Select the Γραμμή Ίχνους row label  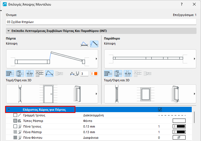(x=34, y=115)
